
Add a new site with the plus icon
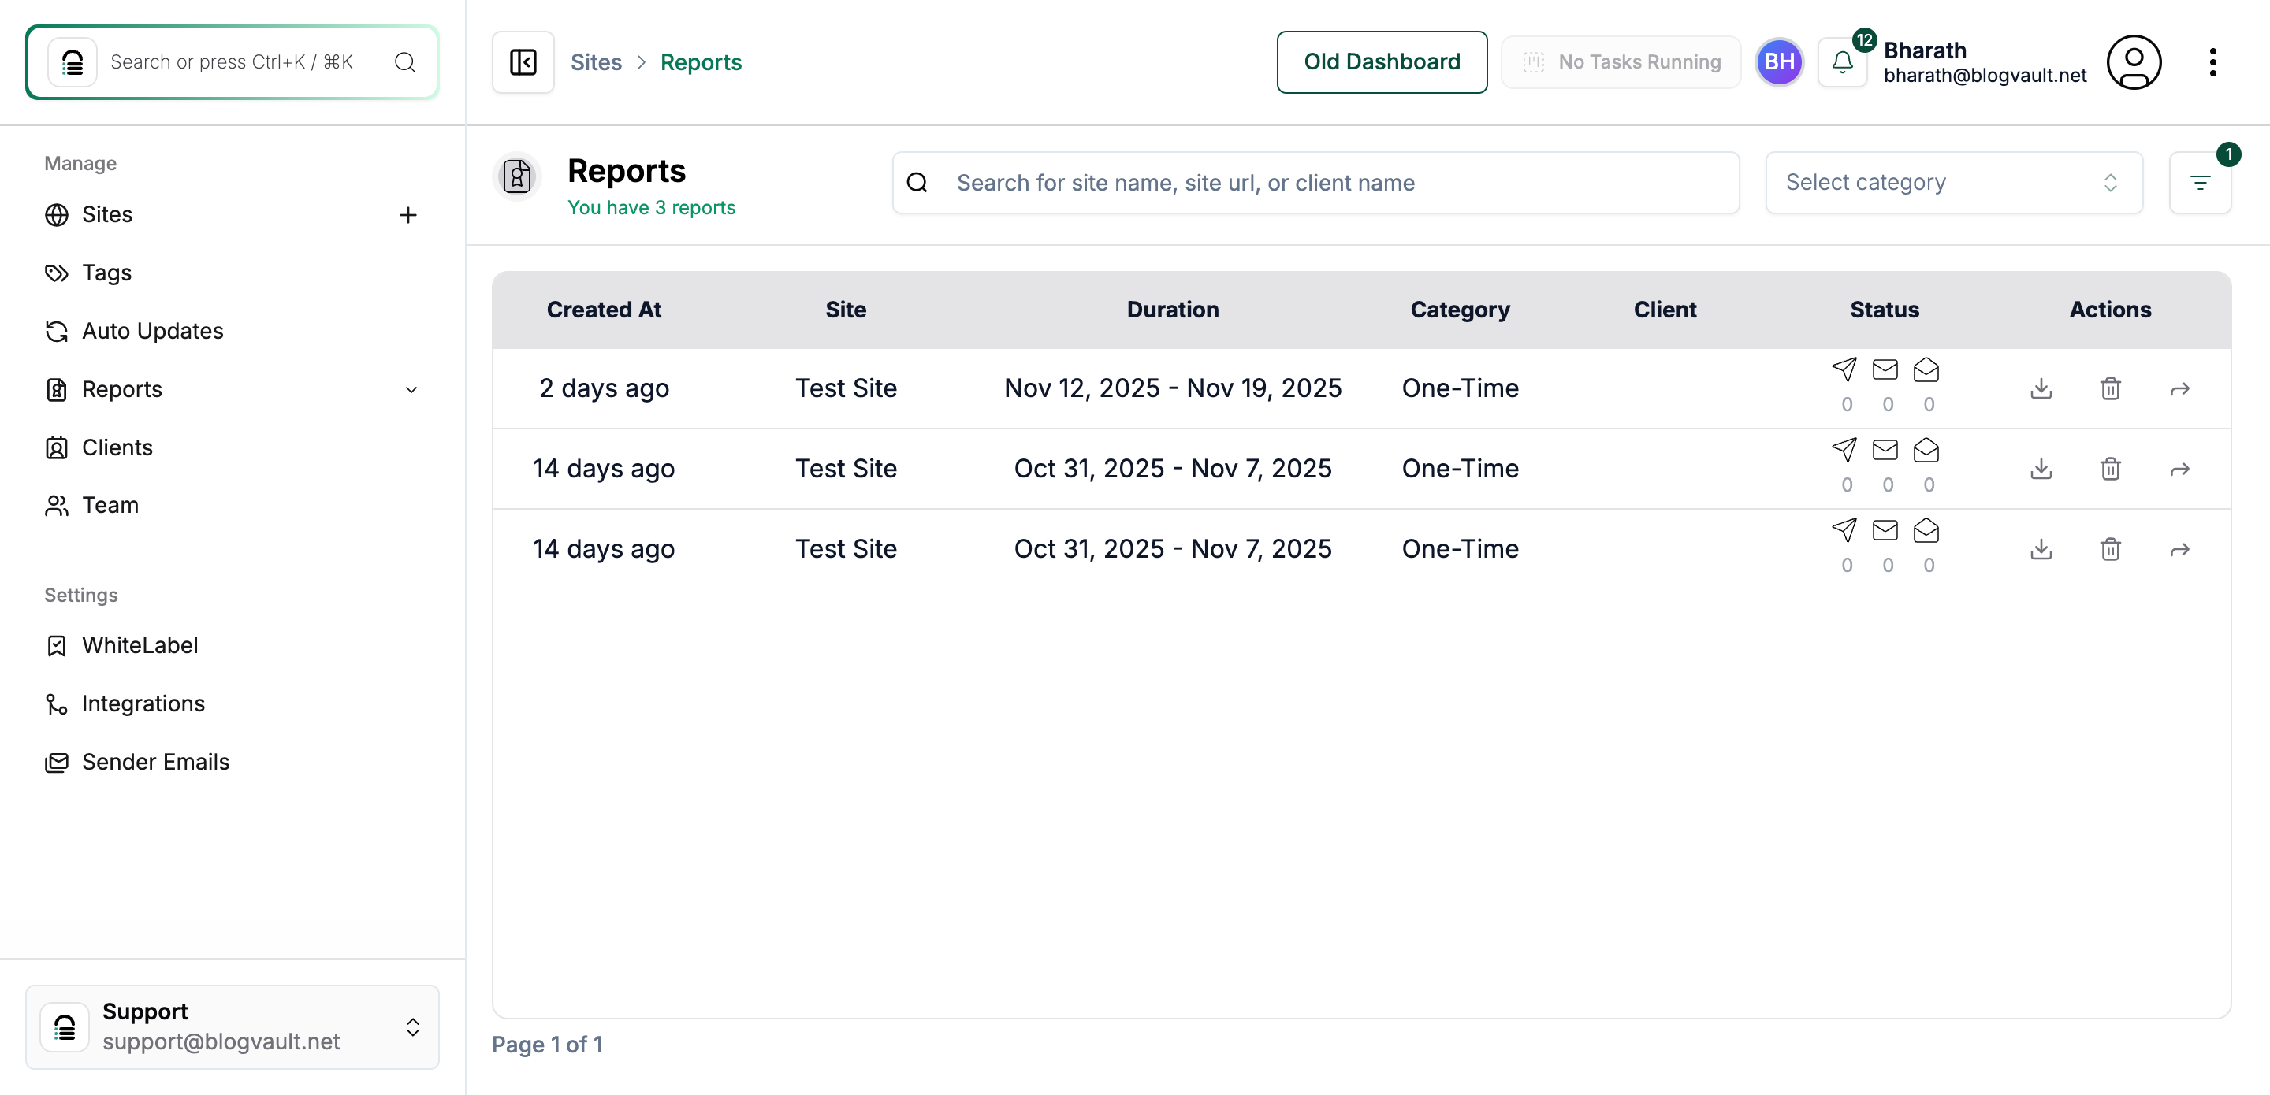click(x=408, y=215)
